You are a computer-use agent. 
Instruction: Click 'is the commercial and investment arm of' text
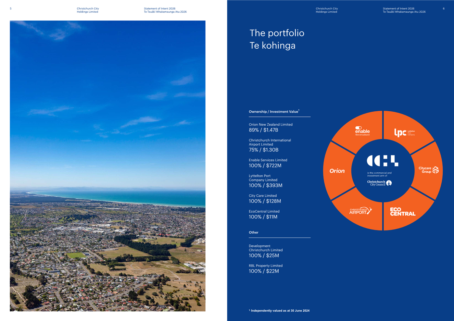coord(379,174)
